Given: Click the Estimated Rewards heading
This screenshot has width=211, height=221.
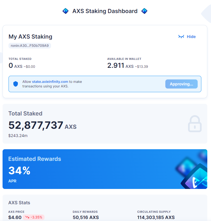Looking at the screenshot, I should point(35,159).
